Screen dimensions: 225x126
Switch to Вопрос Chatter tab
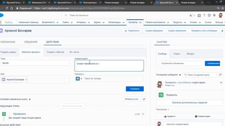191,54
